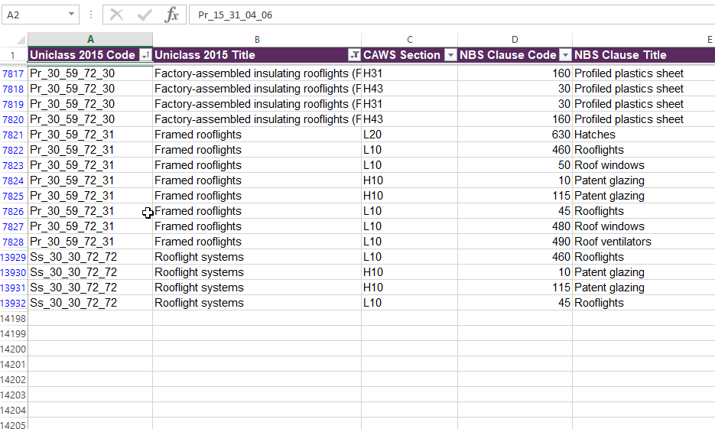Select column D header
The width and height of the screenshot is (715, 429).
click(515, 40)
